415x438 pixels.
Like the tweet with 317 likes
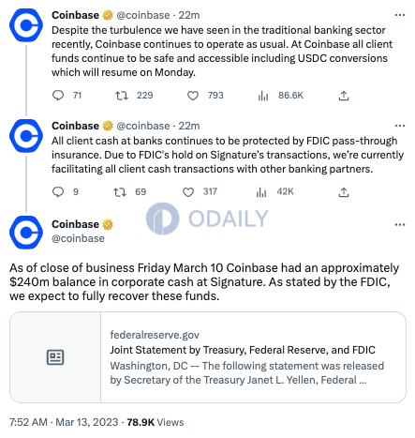188,191
